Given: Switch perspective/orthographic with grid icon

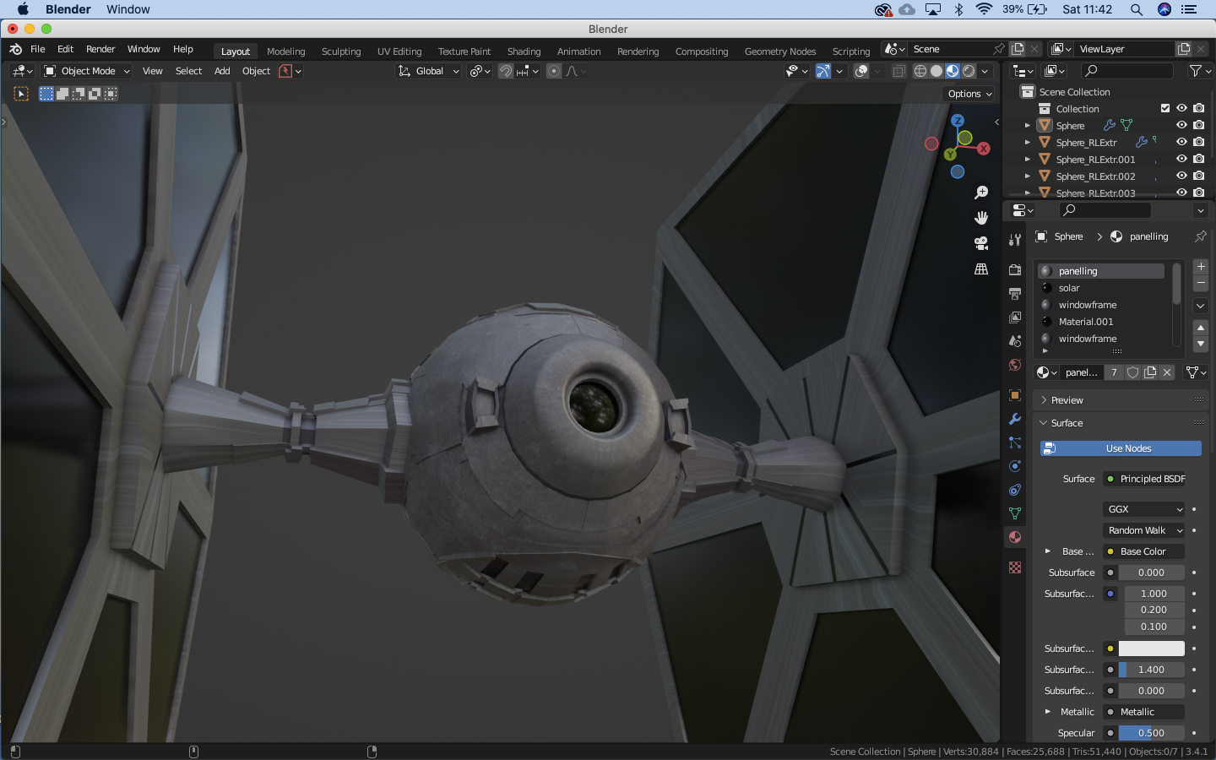Looking at the screenshot, I should coord(981,269).
